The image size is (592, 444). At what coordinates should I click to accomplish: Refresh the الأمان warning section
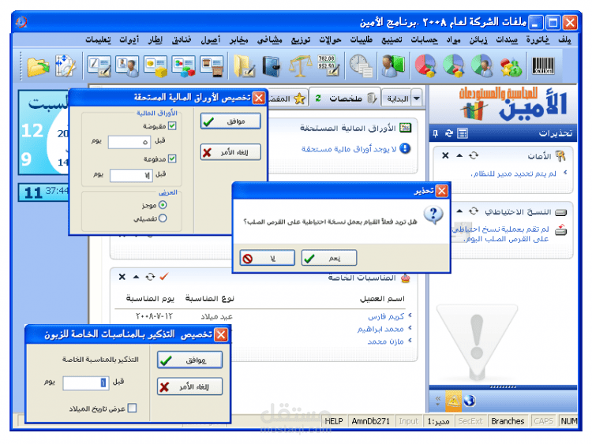tap(474, 155)
